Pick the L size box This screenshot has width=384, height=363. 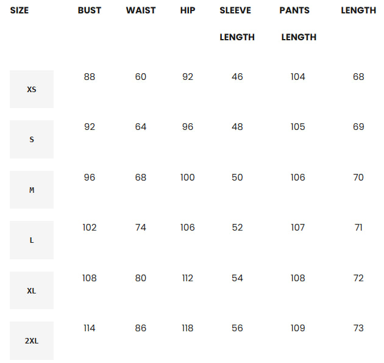tap(32, 240)
